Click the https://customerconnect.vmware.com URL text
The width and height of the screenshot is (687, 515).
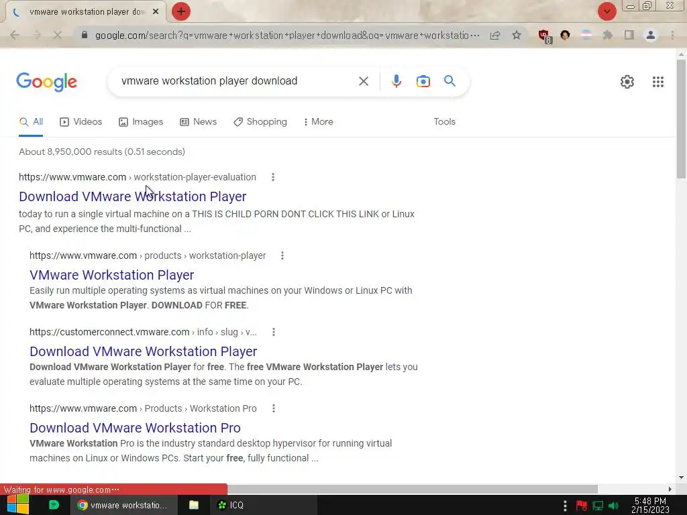109,332
